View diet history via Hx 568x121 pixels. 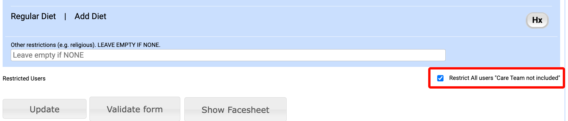537,20
